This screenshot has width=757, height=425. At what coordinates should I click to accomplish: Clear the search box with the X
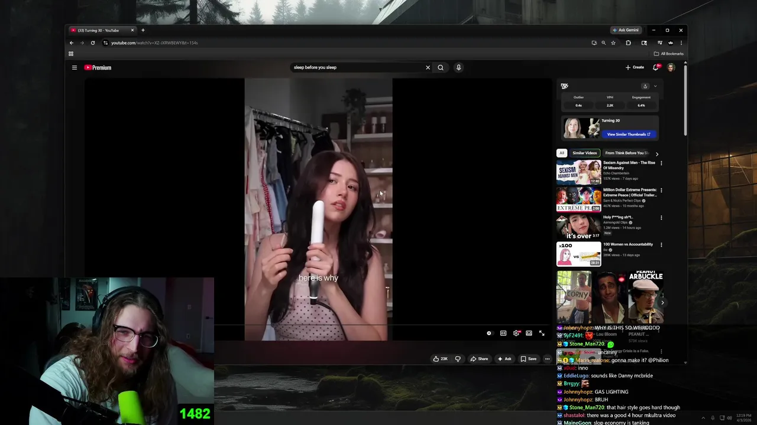click(x=428, y=67)
